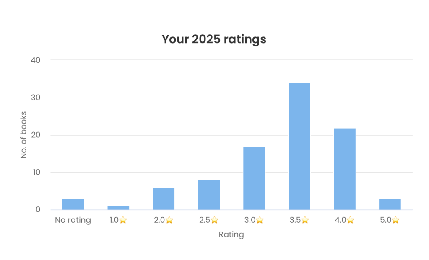429x260 pixels.
Task: Click the star icon beside 2.0
Action: click(169, 220)
